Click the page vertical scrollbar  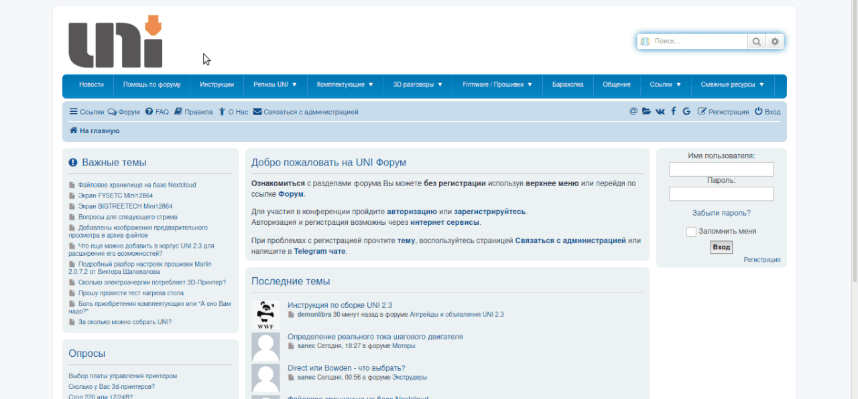(x=853, y=141)
